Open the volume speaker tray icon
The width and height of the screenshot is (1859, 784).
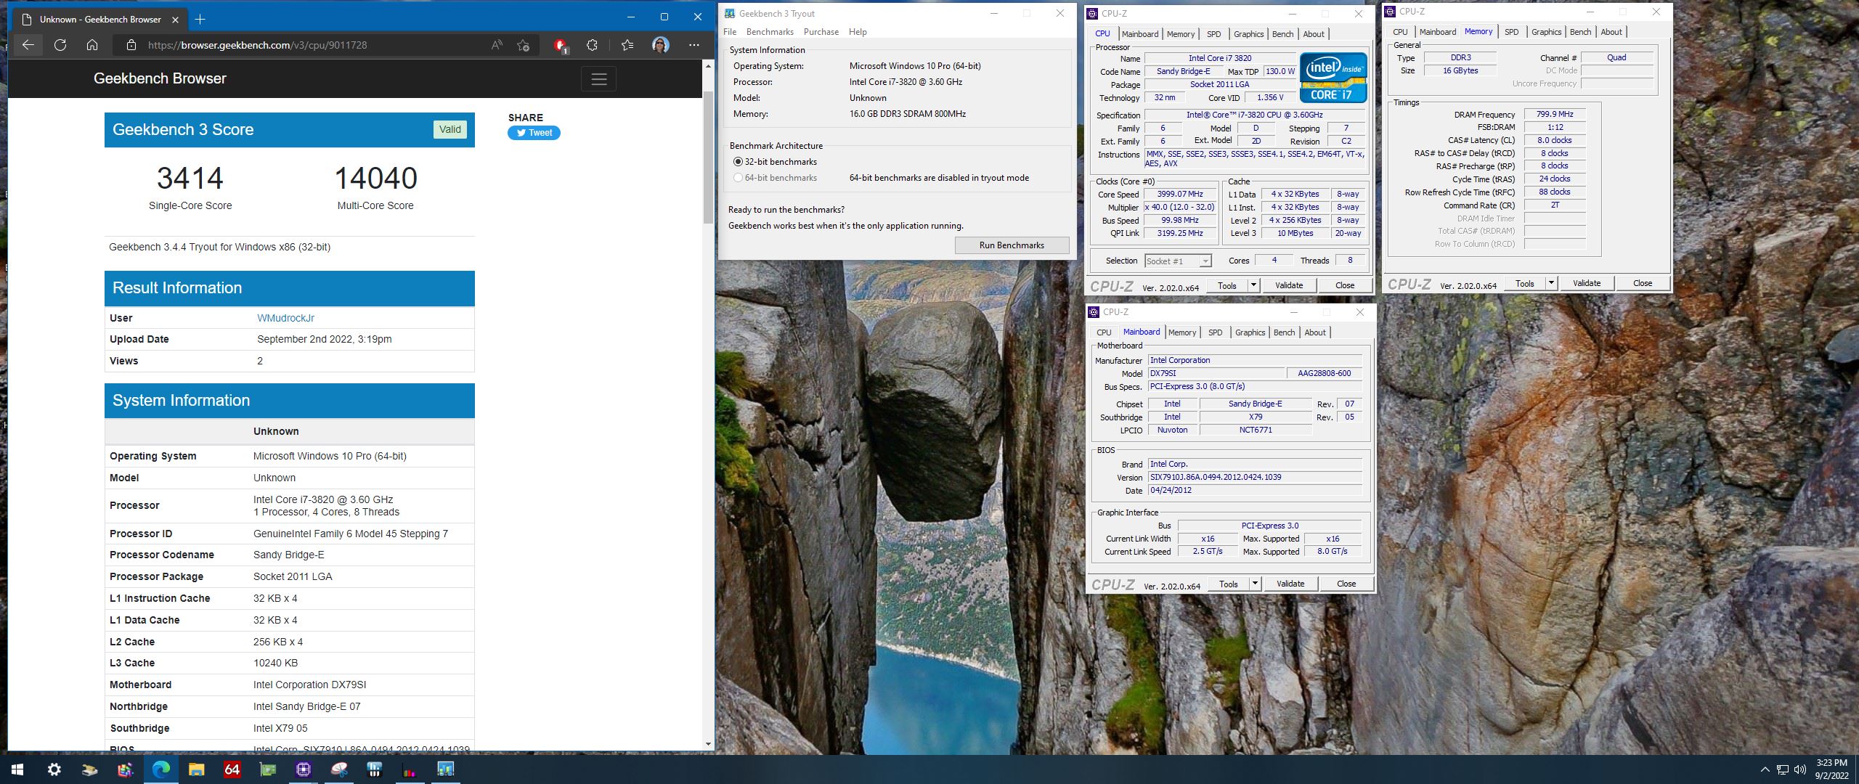click(x=1800, y=769)
